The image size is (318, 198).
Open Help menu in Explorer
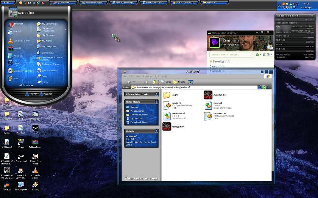164,77
